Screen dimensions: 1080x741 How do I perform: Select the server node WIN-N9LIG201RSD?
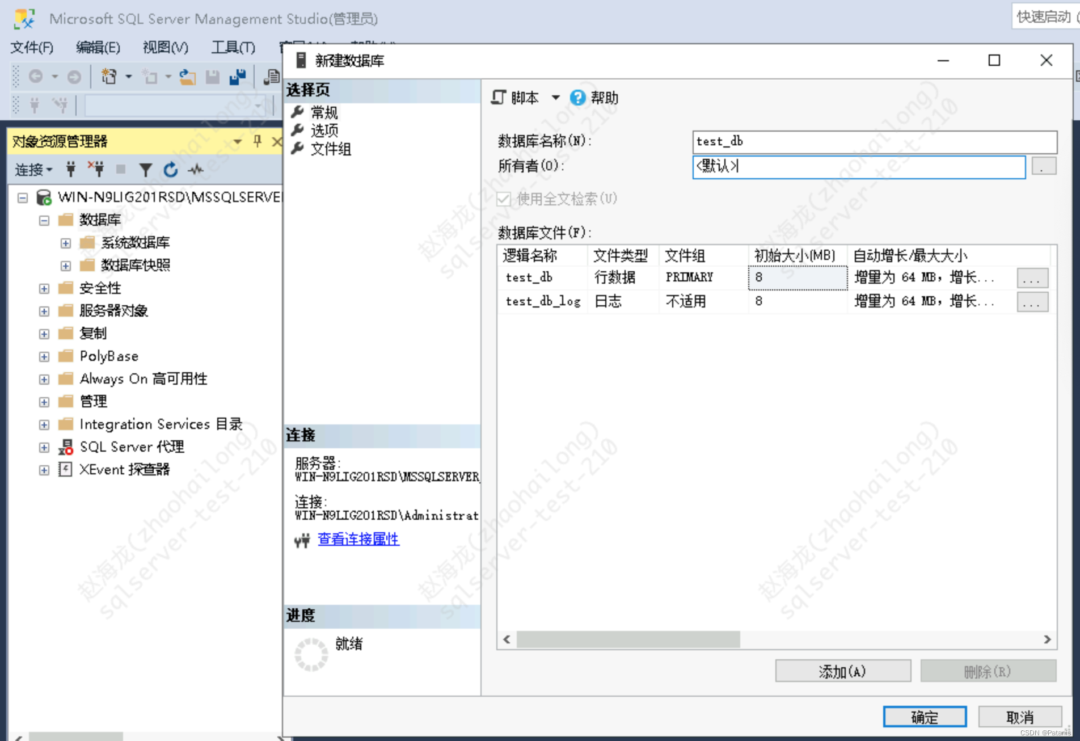click(x=170, y=197)
